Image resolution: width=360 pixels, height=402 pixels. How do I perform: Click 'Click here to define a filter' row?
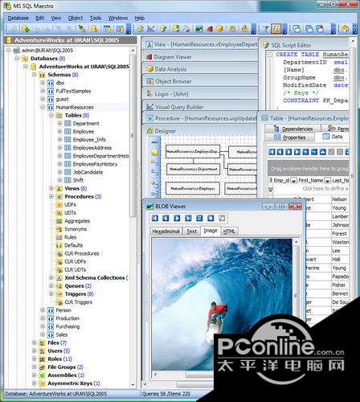coord(311,189)
